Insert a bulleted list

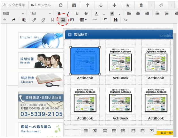click(157, 13)
